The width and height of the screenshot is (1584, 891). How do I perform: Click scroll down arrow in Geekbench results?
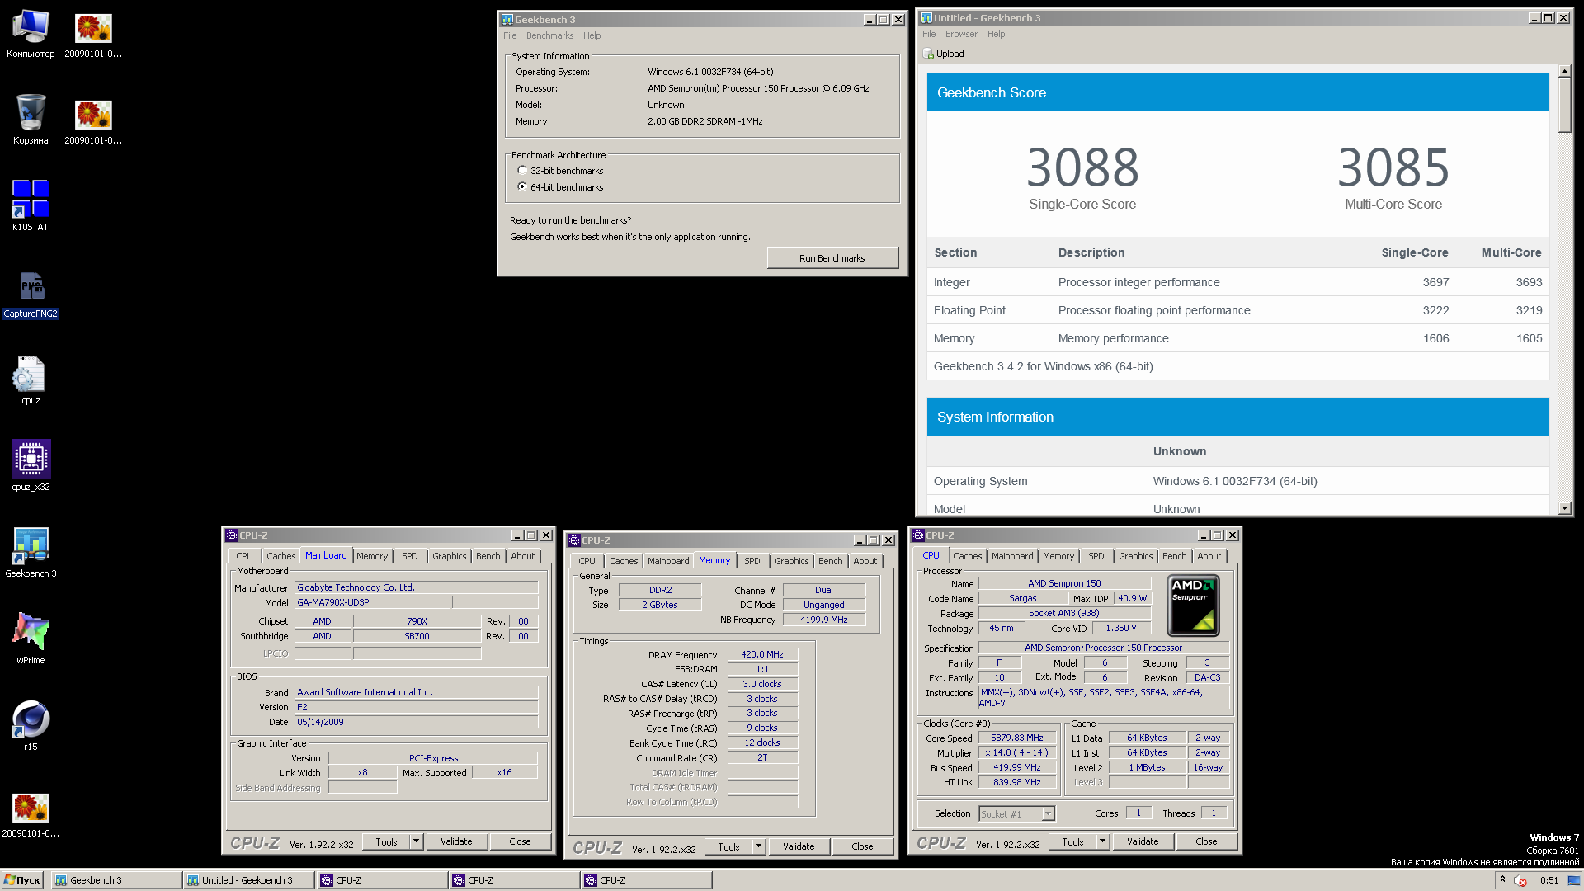[1565, 508]
